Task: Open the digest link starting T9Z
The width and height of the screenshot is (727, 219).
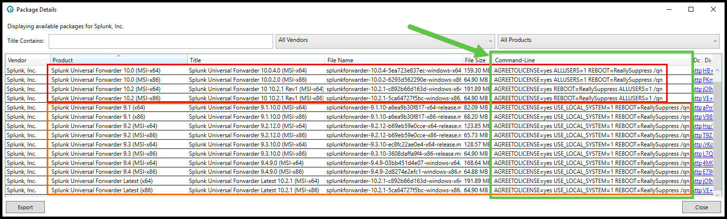Action: pyautogui.click(x=708, y=135)
